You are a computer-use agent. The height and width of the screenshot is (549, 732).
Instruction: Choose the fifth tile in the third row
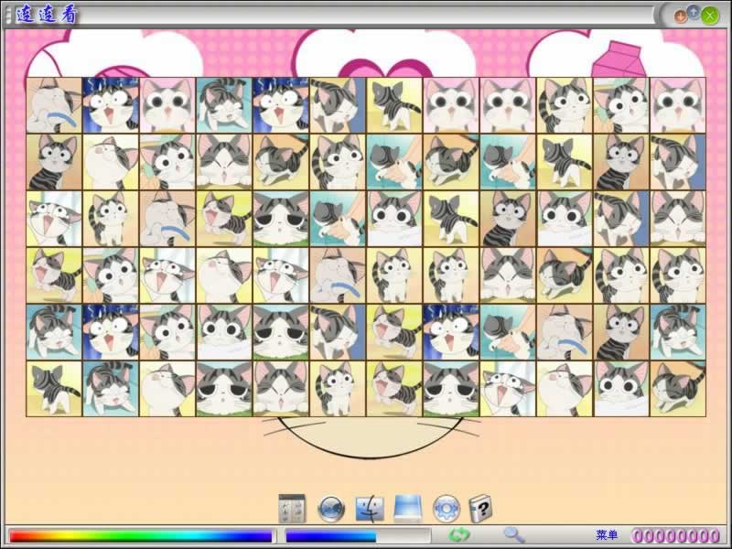[x=281, y=219]
